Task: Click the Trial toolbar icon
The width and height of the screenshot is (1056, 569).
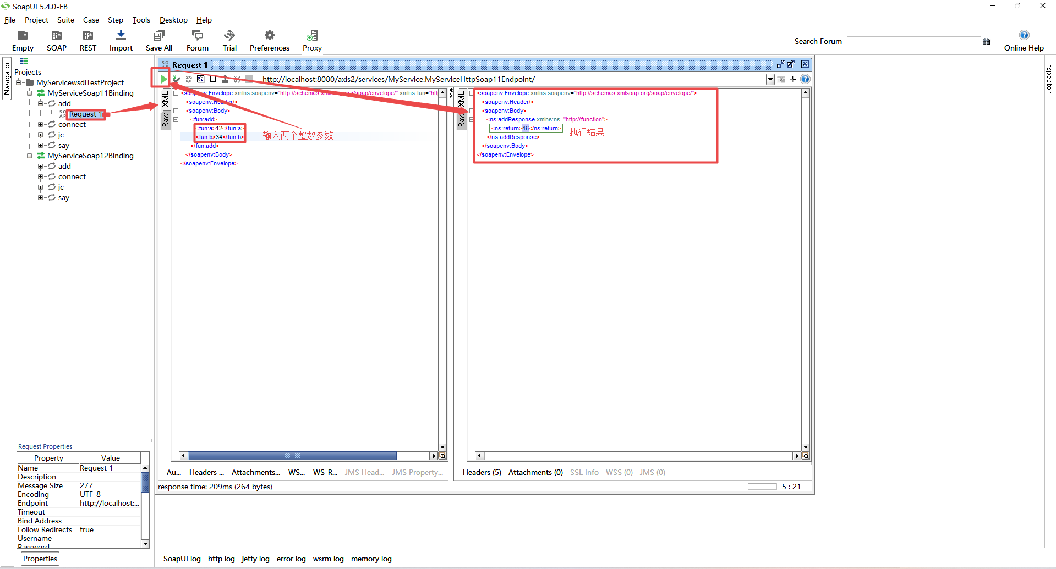Action: pos(229,36)
